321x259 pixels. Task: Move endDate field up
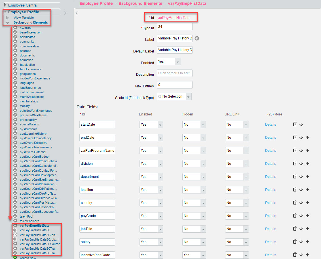(307, 137)
